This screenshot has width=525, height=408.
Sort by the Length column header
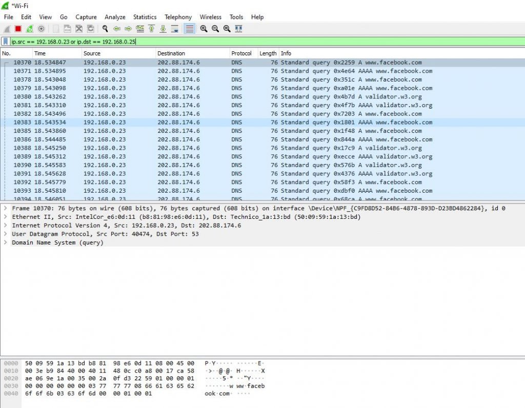268,53
